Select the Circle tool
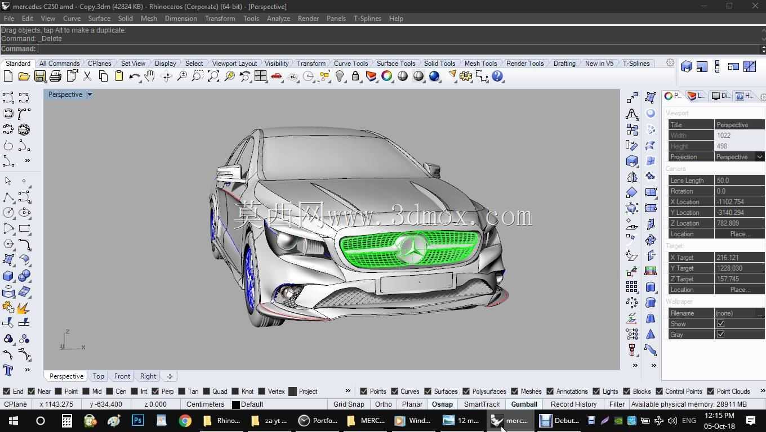 tap(8, 213)
